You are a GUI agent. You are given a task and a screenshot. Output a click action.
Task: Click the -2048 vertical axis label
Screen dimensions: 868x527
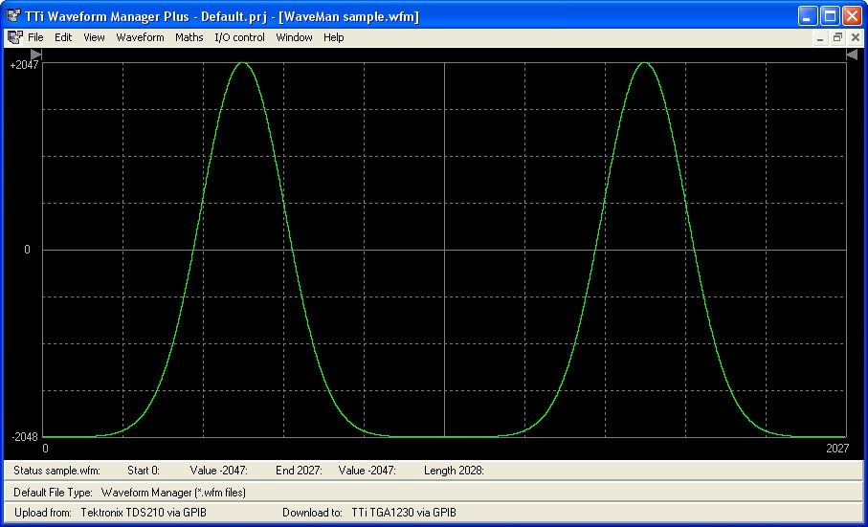[x=25, y=437]
